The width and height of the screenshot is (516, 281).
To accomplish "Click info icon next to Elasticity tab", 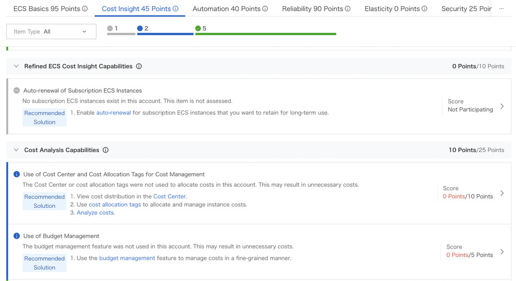I will tap(424, 9).
